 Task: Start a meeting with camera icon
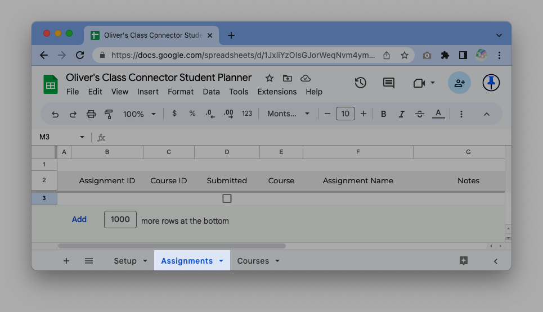coord(419,83)
